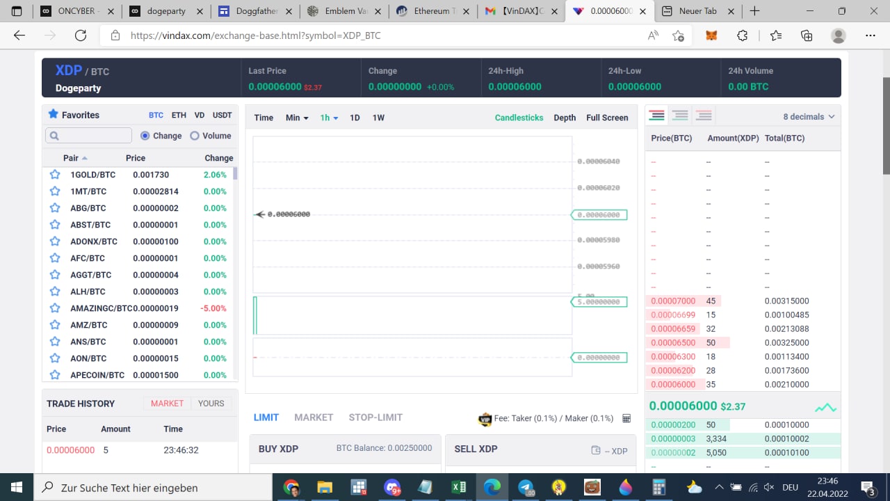Click the VIP fee badge icon

[x=485, y=419]
